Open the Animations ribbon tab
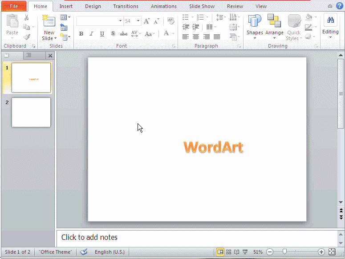 pos(163,6)
